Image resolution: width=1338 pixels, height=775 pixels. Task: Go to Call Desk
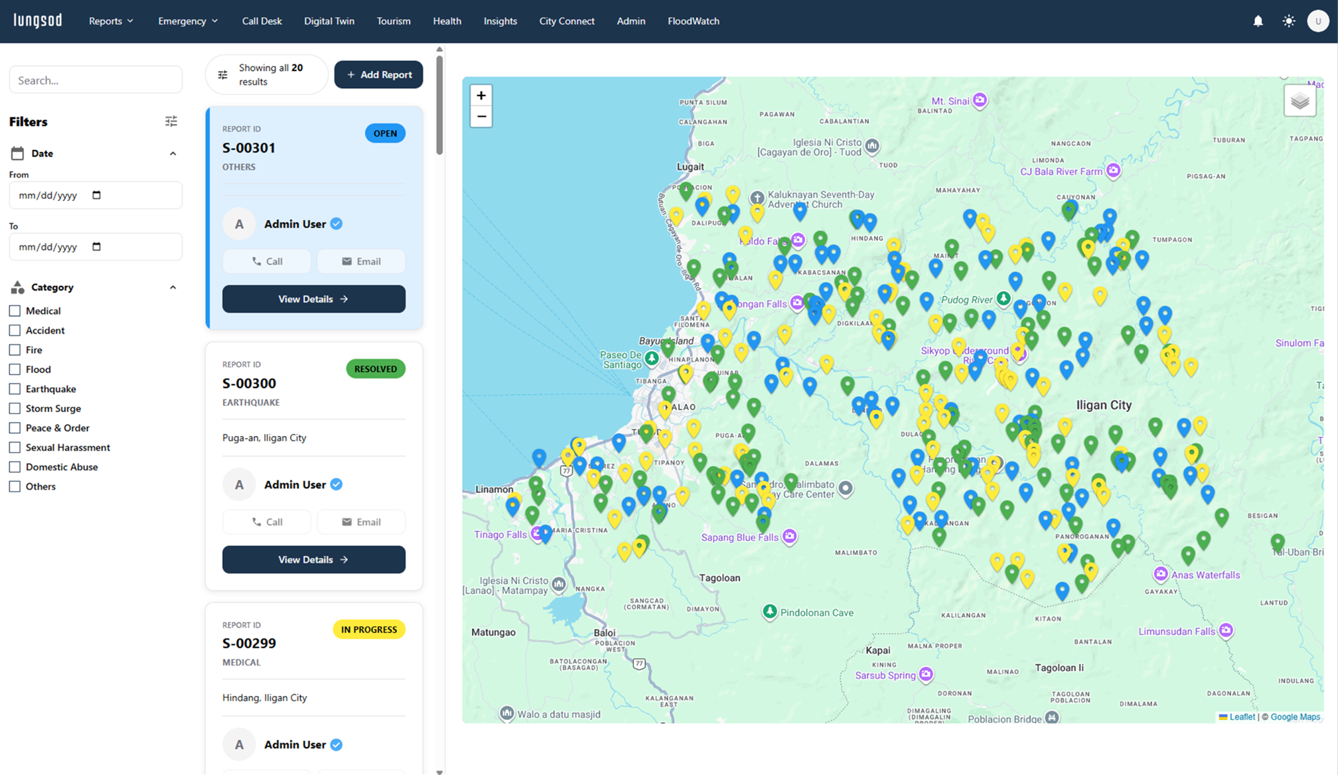click(x=261, y=21)
